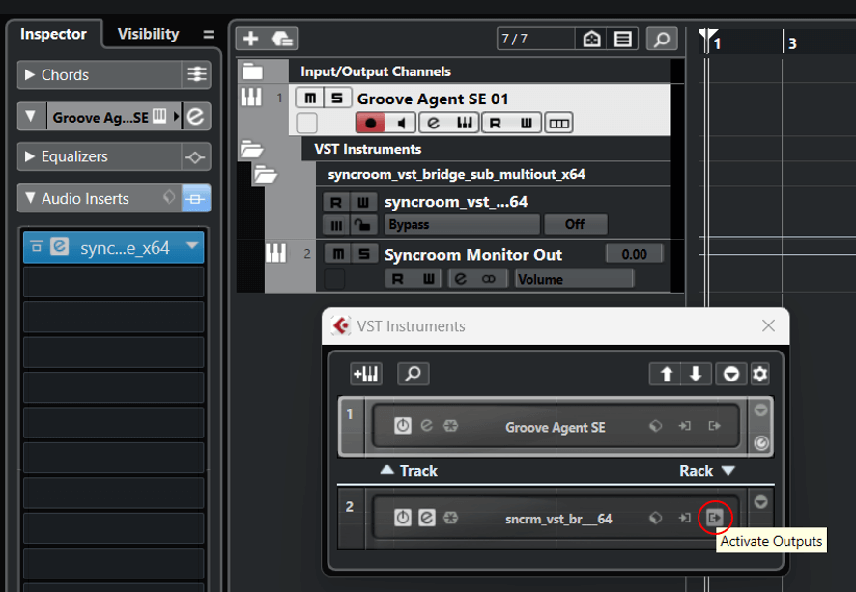Turn off the sncrm_vst_br__64 power button
The width and height of the screenshot is (856, 592).
pos(402,519)
